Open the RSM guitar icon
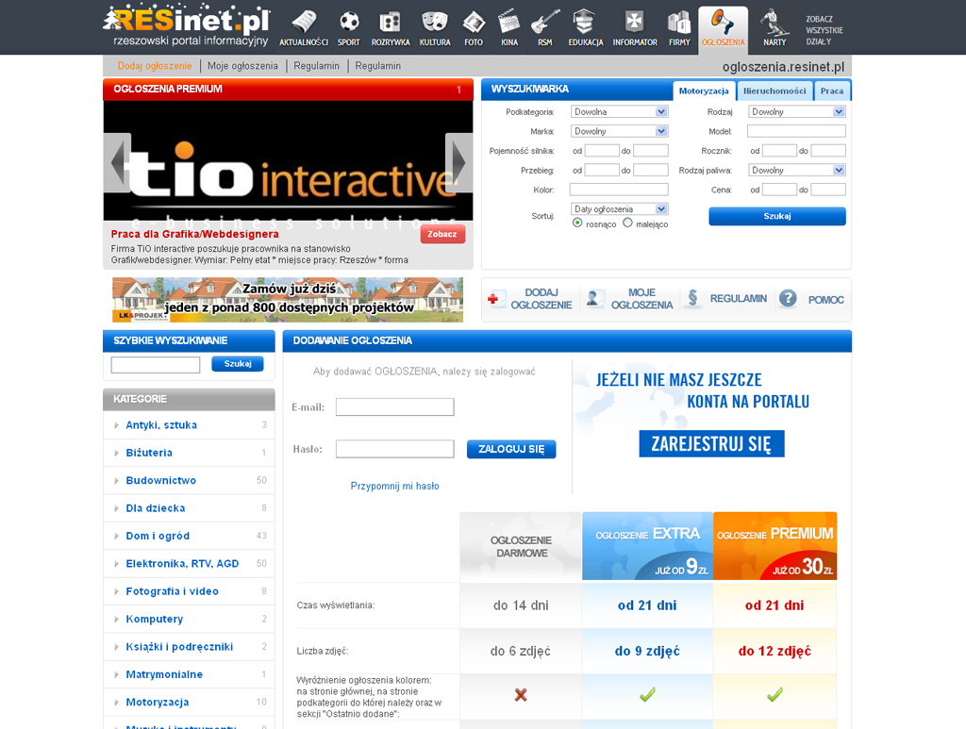 pyautogui.click(x=545, y=22)
